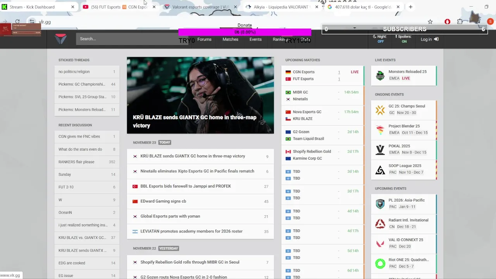Click the Log in link

[429, 39]
